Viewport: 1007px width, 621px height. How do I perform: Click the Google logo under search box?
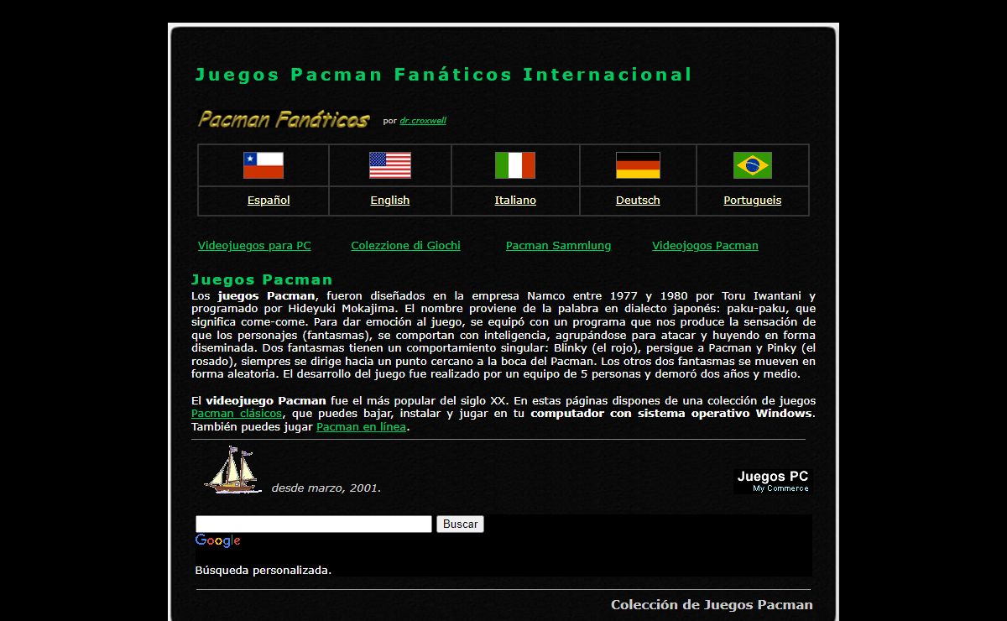click(218, 541)
